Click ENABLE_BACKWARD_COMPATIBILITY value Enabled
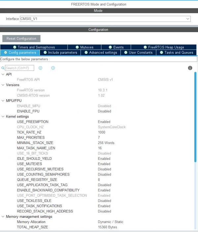Viewport: 198px width, 232px height. tap(104, 190)
